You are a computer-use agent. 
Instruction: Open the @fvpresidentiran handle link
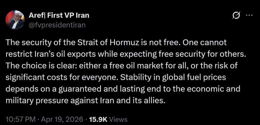[x=58, y=24]
